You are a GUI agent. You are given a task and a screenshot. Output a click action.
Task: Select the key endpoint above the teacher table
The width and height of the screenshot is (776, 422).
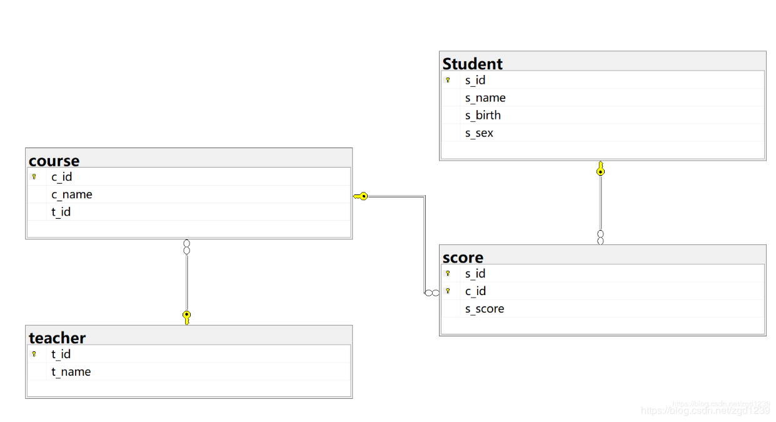pyautogui.click(x=186, y=318)
